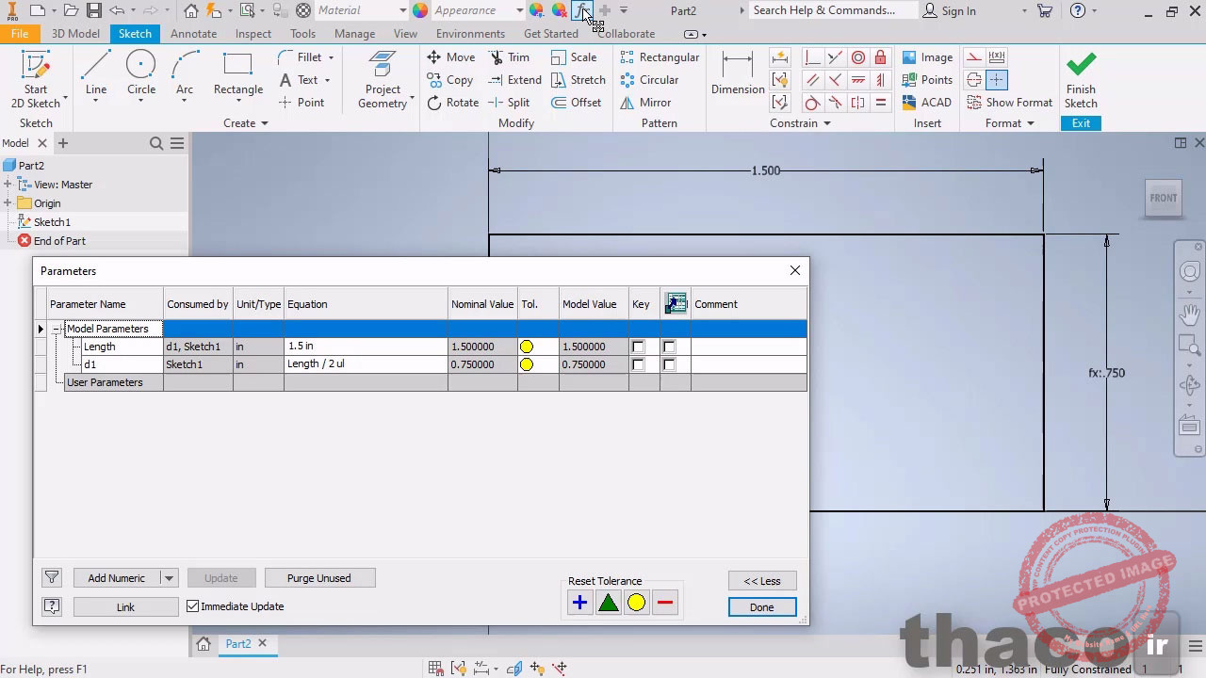Click the Add Numeric button
The width and height of the screenshot is (1206, 678).
tap(117, 578)
